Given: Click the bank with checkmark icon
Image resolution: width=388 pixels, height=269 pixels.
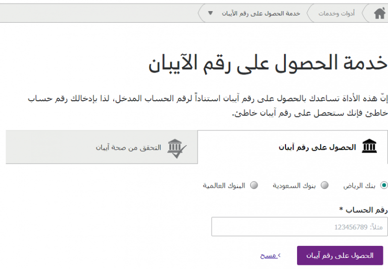Looking at the screenshot, I should 177,148.
